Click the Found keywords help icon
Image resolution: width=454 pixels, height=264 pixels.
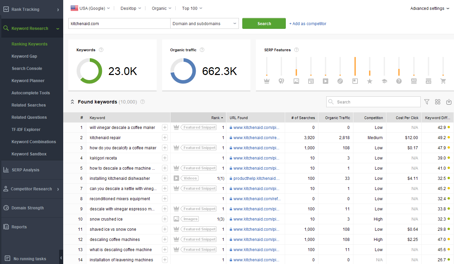pos(143,102)
